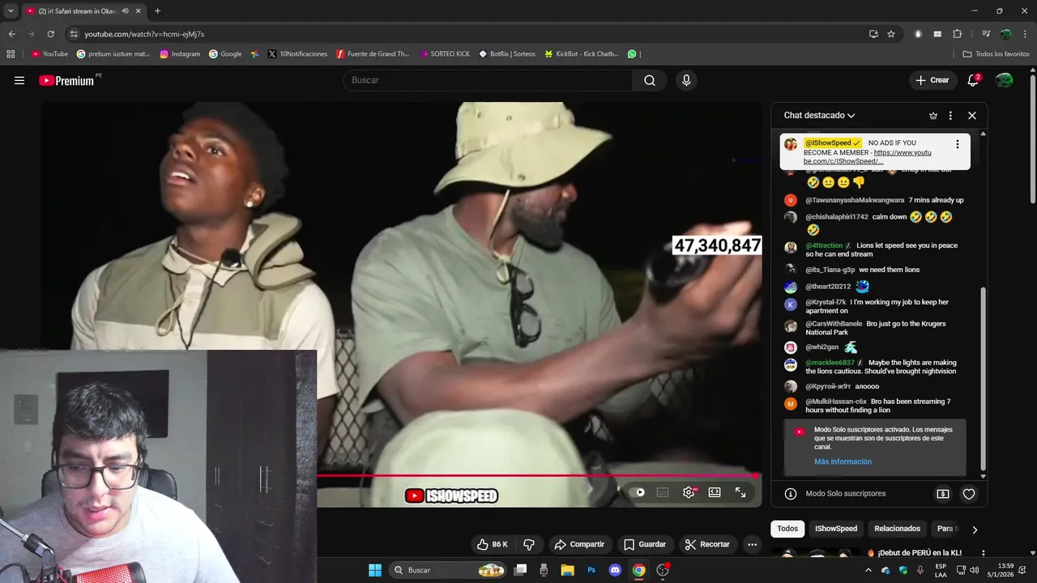View site information in address bar
Viewport: 1037px width, 583px height.
tap(74, 34)
